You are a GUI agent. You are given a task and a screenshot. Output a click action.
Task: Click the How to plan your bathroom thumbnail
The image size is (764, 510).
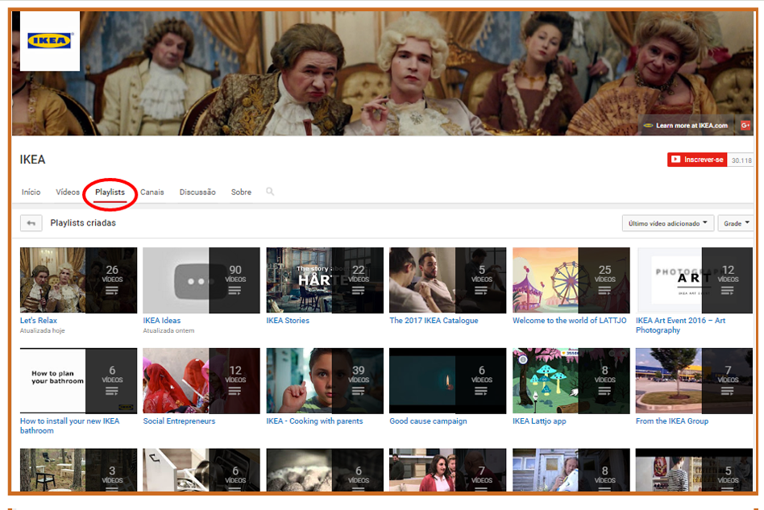53,380
